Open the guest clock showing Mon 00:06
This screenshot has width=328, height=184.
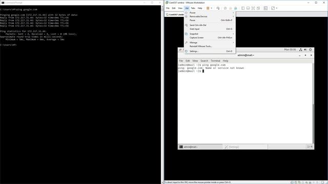coord(290,50)
